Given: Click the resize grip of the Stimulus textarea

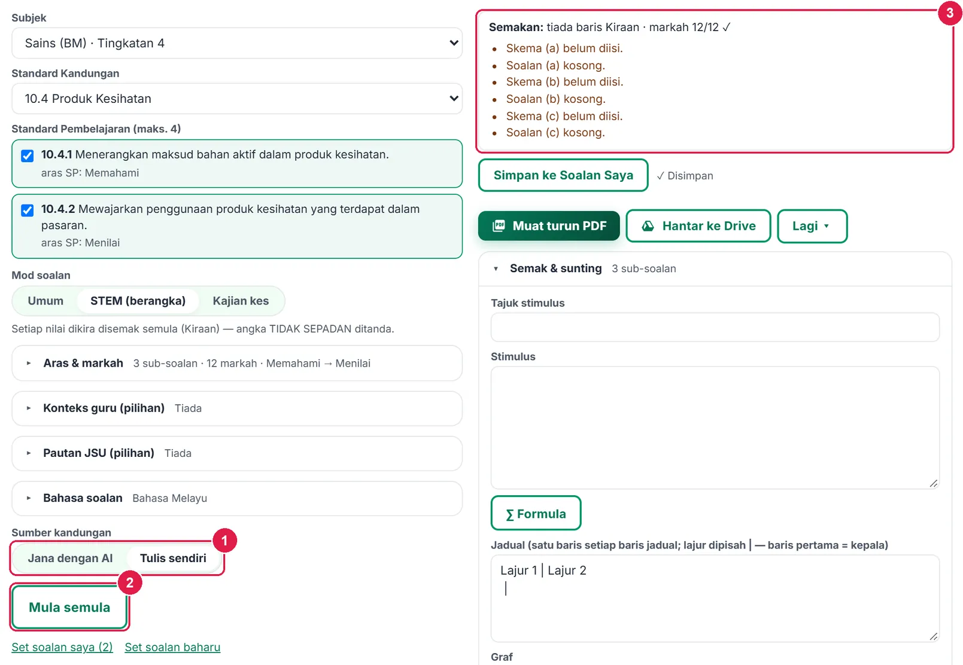Looking at the screenshot, I should tap(933, 483).
